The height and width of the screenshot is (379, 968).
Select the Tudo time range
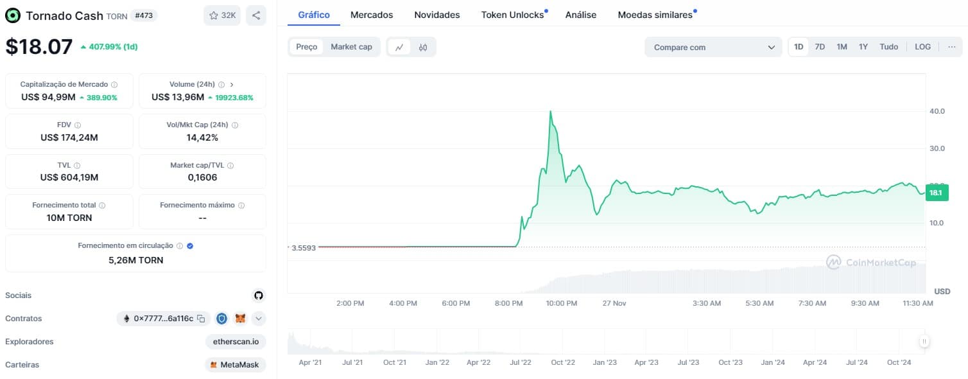click(x=889, y=47)
